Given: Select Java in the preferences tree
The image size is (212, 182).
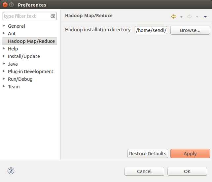Looking at the screenshot, I should pyautogui.click(x=13, y=64).
